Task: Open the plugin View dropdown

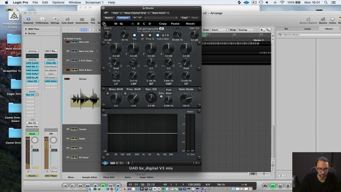Action: click(x=117, y=13)
